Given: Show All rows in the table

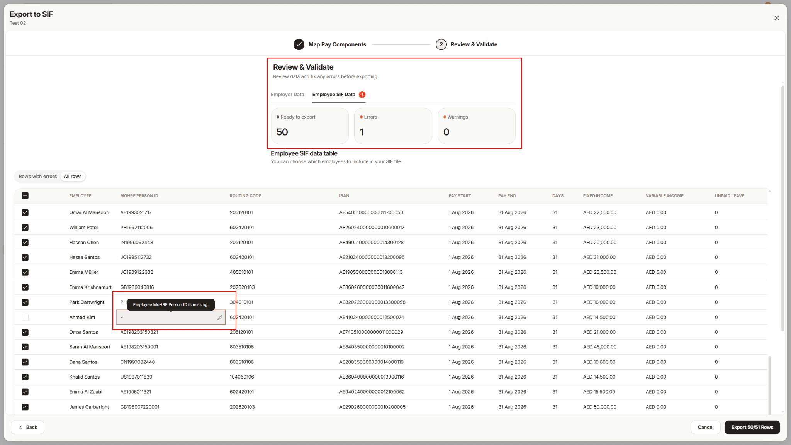Looking at the screenshot, I should 73,177.
